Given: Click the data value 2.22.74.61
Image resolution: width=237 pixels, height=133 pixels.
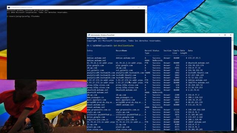Looking at the screenshot, I should (194, 90).
